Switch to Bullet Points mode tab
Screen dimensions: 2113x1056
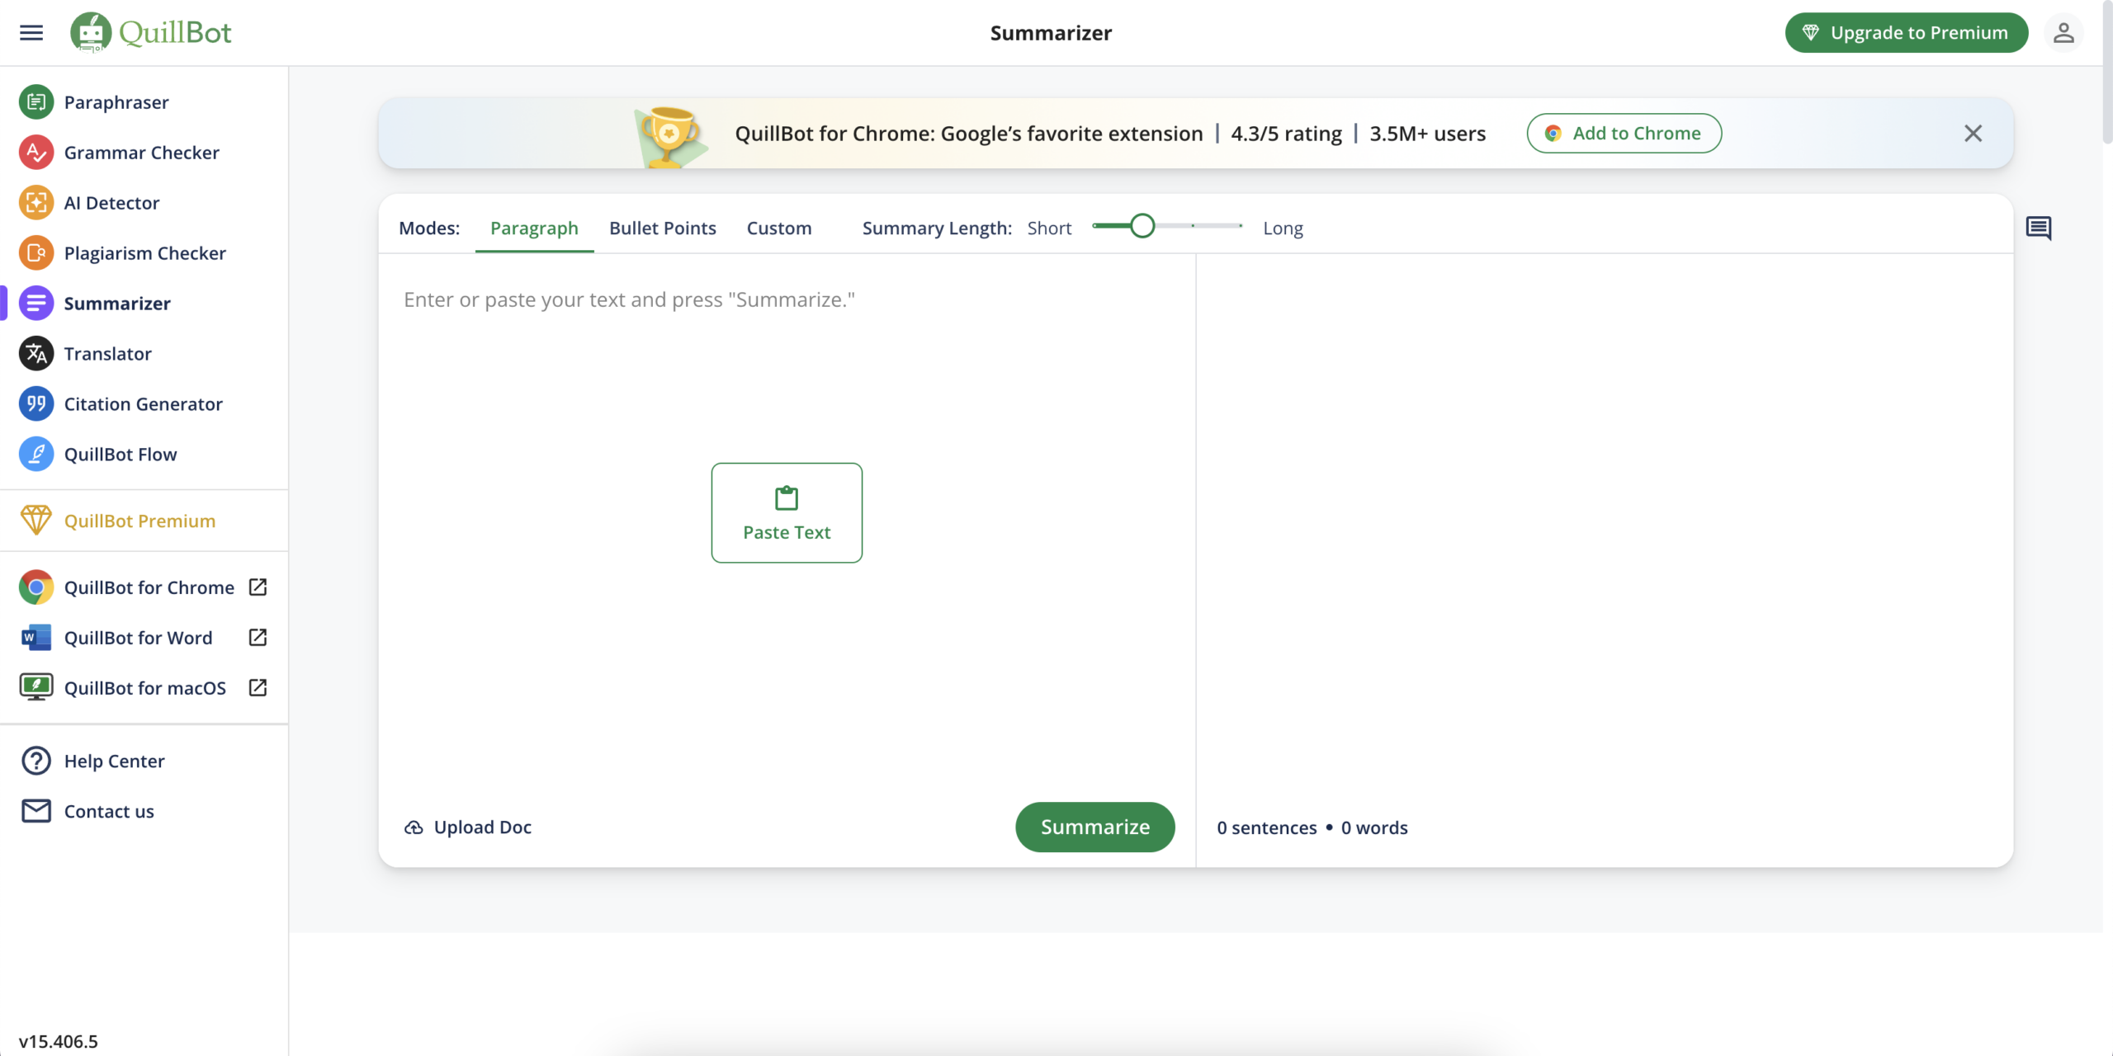click(663, 229)
